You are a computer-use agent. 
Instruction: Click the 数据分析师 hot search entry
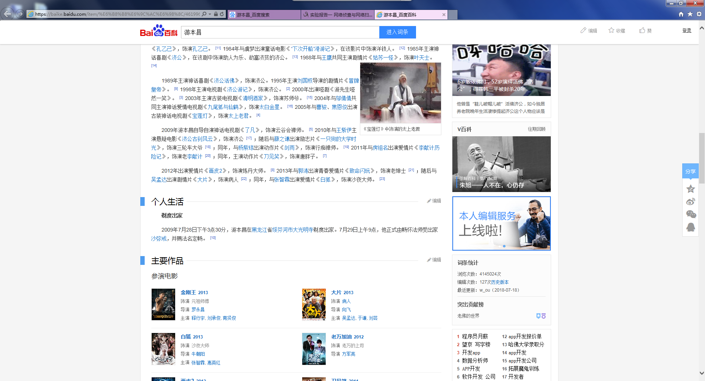click(x=475, y=360)
